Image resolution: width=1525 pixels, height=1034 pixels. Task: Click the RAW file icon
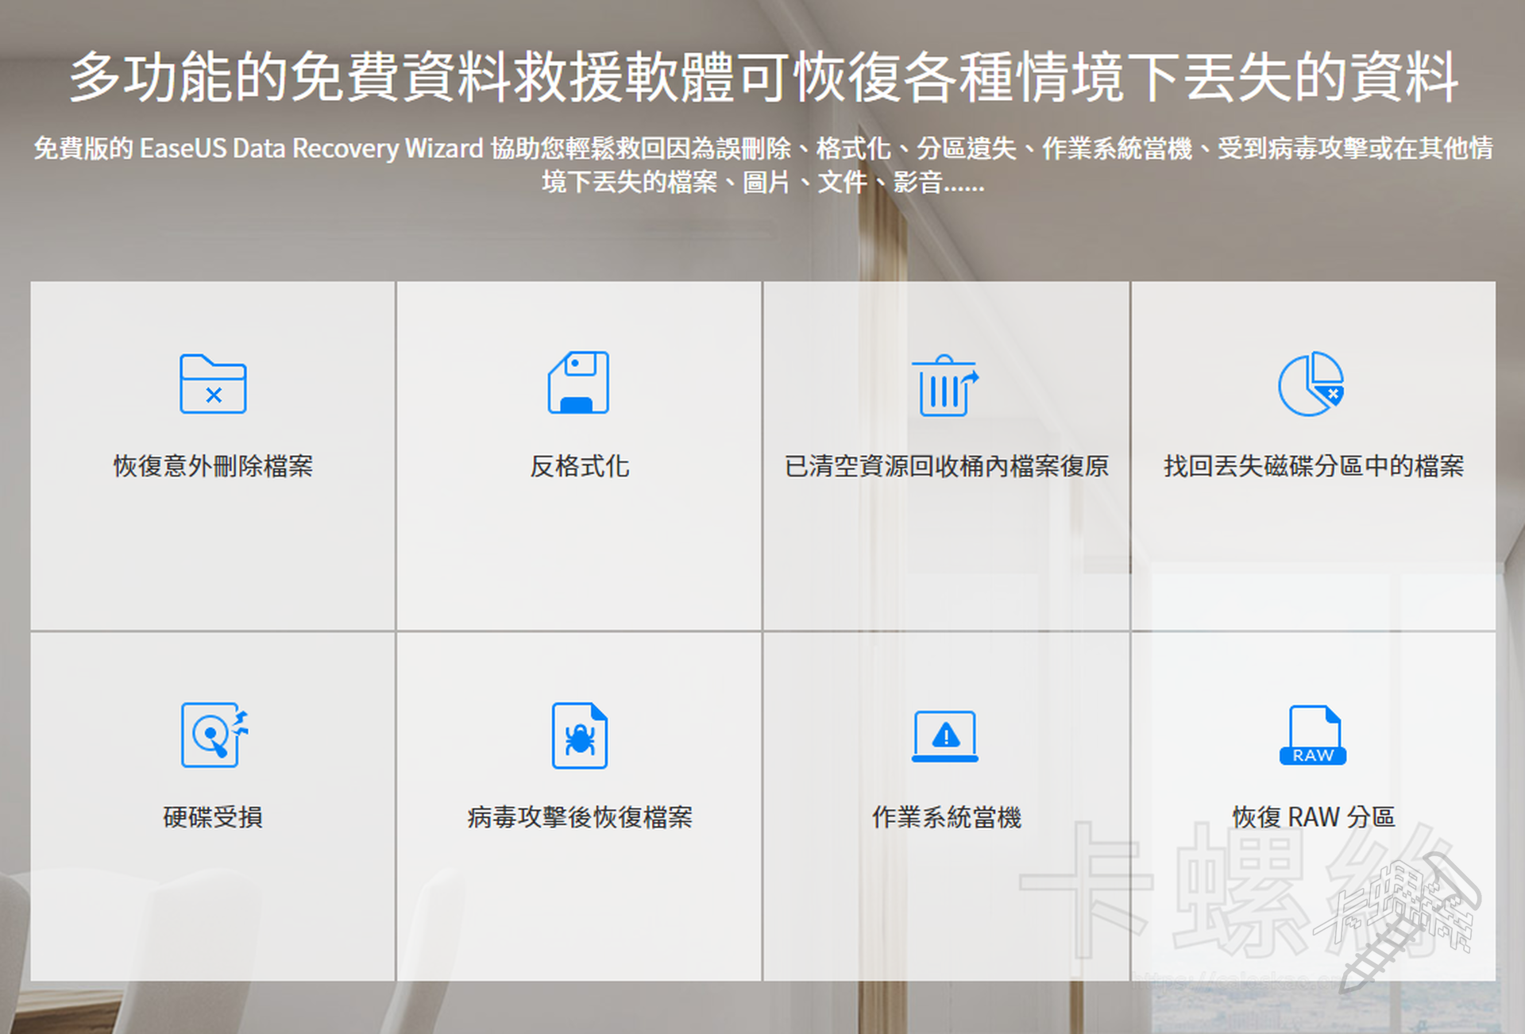tap(1312, 735)
